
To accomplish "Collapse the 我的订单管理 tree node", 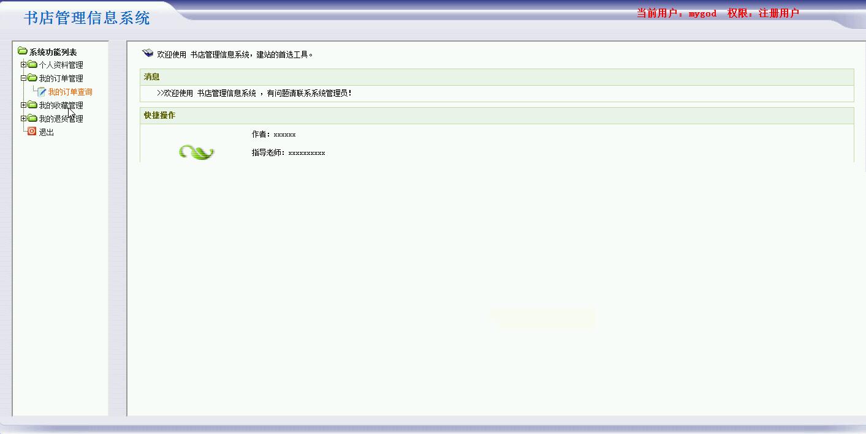I will click(x=23, y=78).
